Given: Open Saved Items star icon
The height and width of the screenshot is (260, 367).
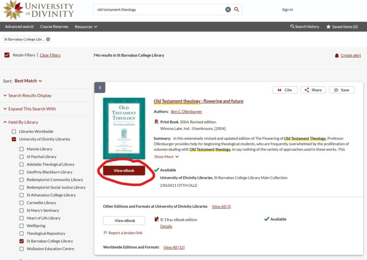Looking at the screenshot, I should pos(328,27).
